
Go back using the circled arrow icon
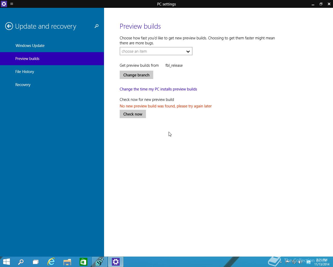9,26
